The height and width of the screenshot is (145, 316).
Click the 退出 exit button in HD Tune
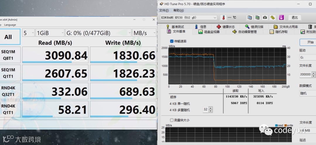coord(295,17)
